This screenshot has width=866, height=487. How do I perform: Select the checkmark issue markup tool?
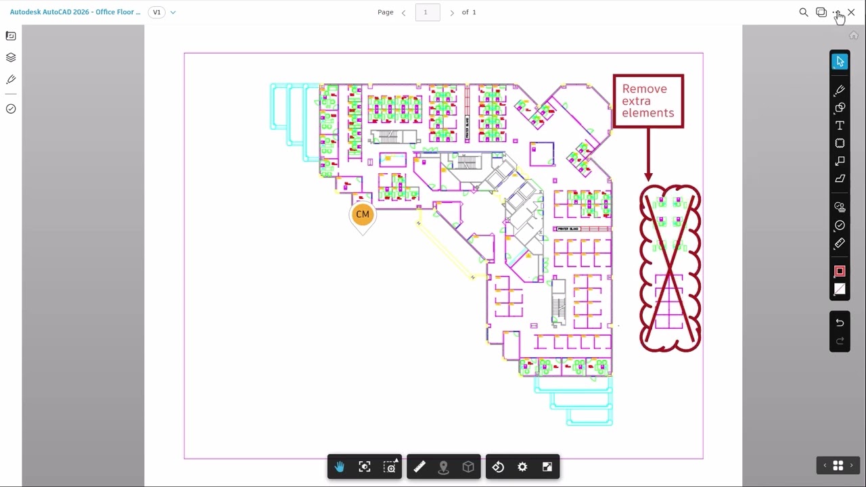[x=840, y=225]
